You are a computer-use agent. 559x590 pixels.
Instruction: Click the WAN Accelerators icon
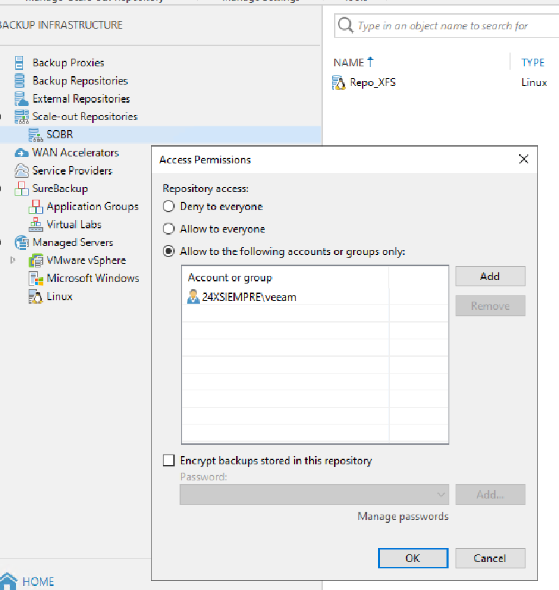(21, 153)
